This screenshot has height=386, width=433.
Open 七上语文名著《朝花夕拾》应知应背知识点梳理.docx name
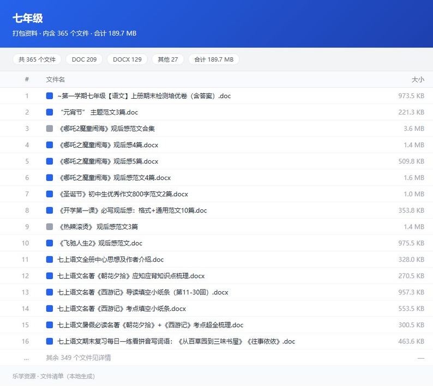pos(131,276)
